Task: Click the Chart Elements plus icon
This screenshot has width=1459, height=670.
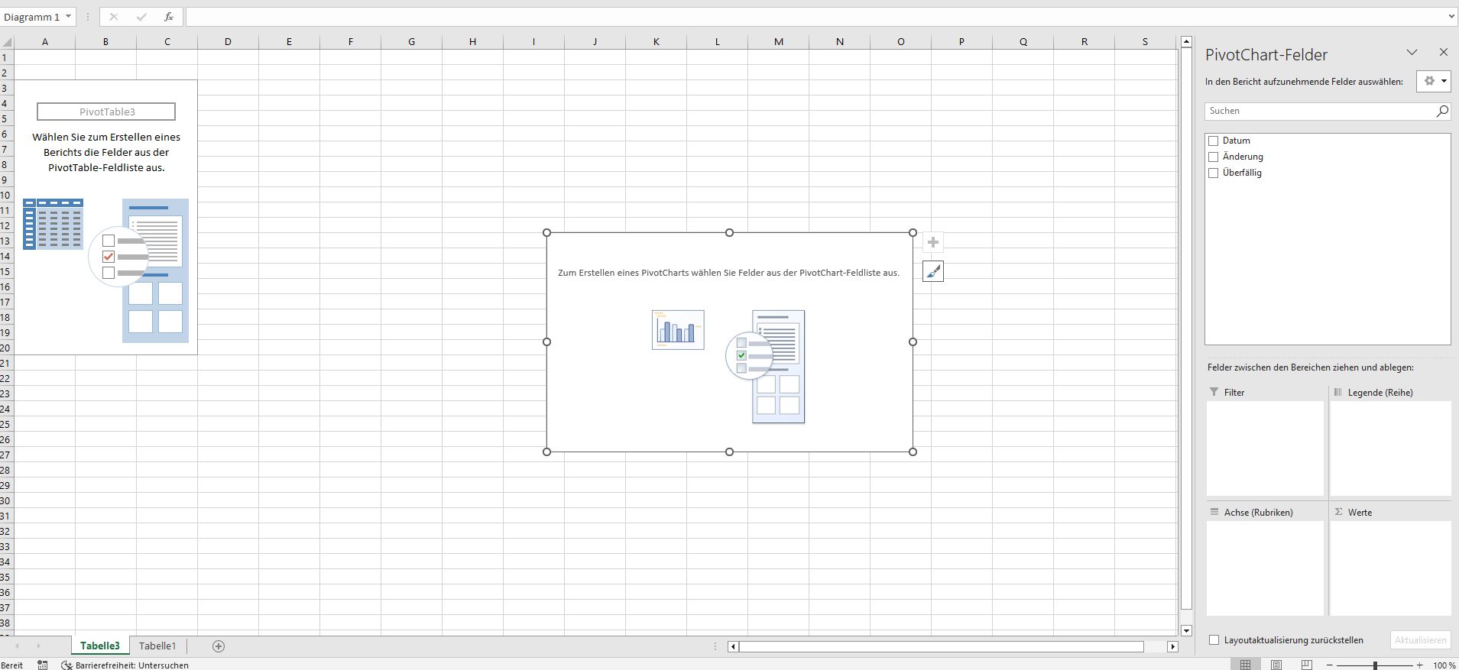Action: click(x=932, y=243)
